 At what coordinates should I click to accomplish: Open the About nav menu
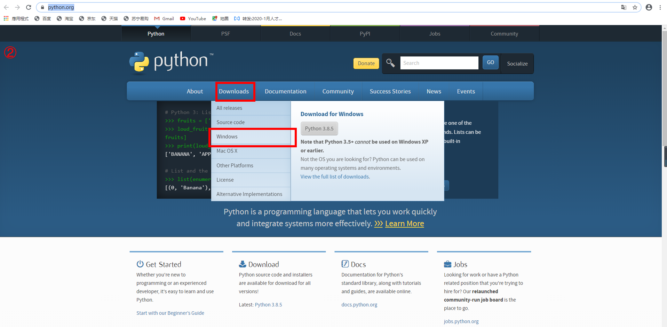(x=195, y=91)
